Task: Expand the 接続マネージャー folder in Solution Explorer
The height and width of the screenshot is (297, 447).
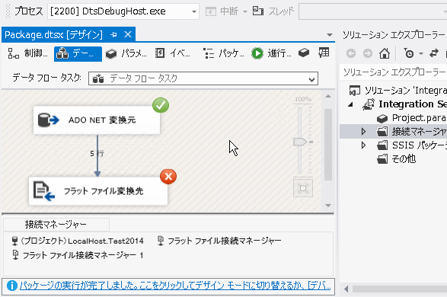Action: click(x=363, y=132)
